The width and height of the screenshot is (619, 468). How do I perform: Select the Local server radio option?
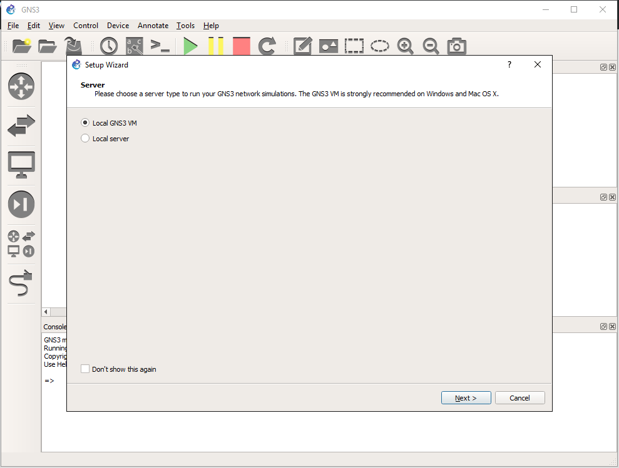tap(105, 139)
